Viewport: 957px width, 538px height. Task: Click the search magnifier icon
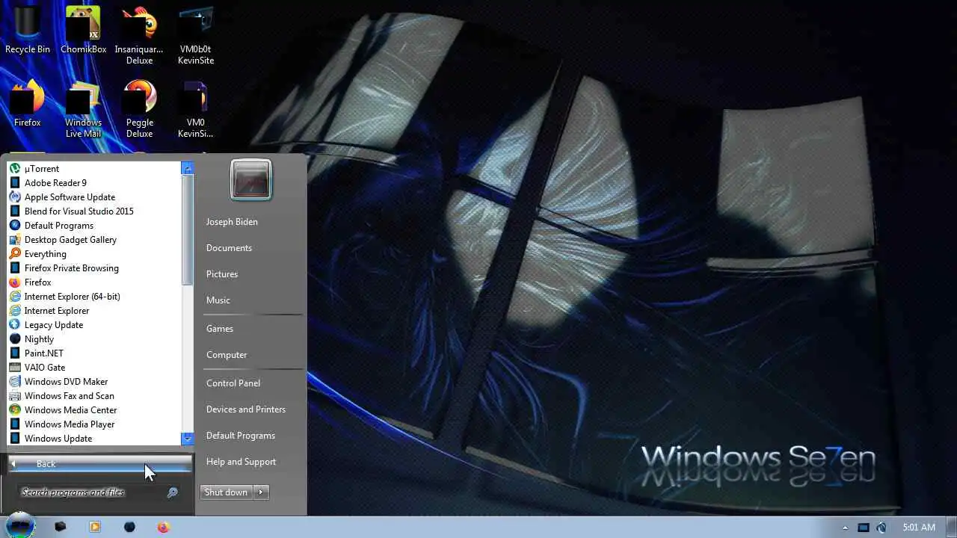pyautogui.click(x=172, y=492)
